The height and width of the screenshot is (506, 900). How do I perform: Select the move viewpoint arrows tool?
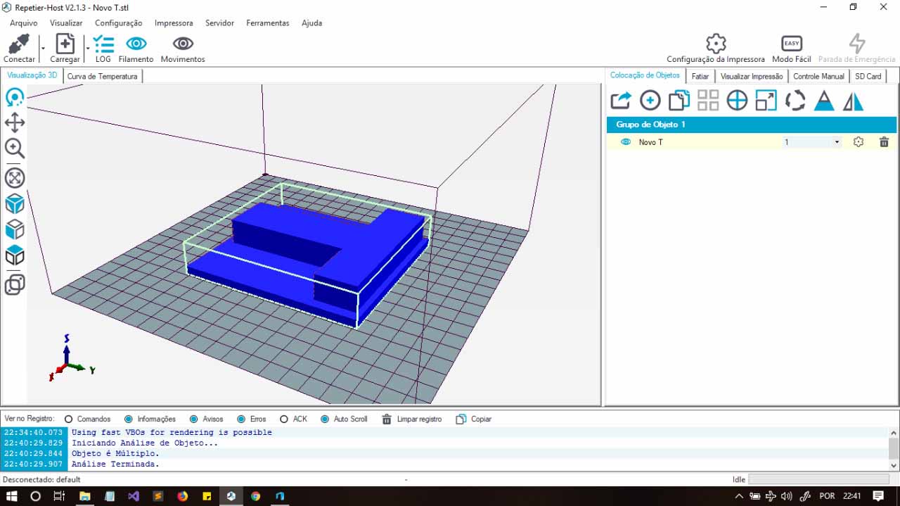tap(15, 123)
